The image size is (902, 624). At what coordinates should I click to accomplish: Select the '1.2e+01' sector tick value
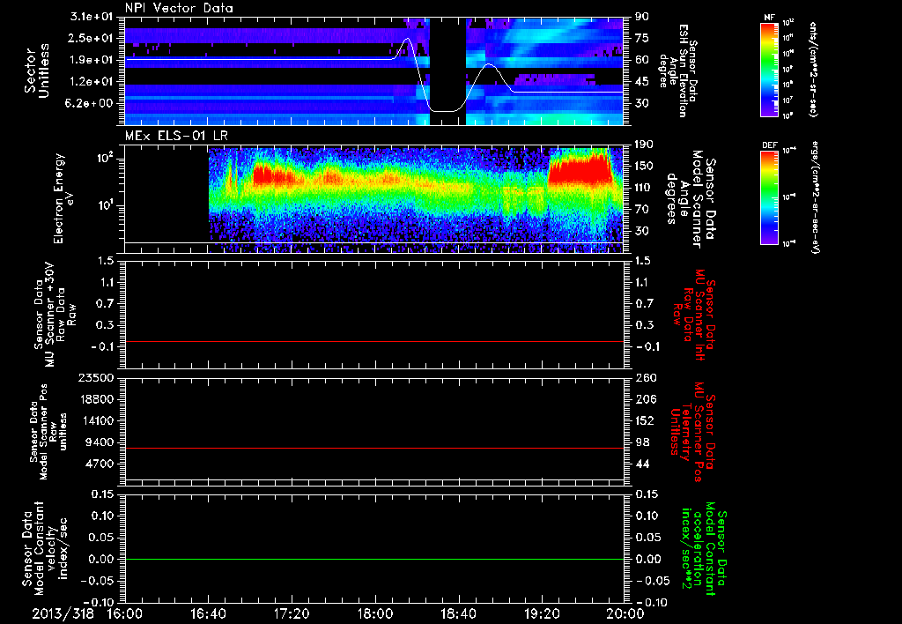pyautogui.click(x=91, y=82)
